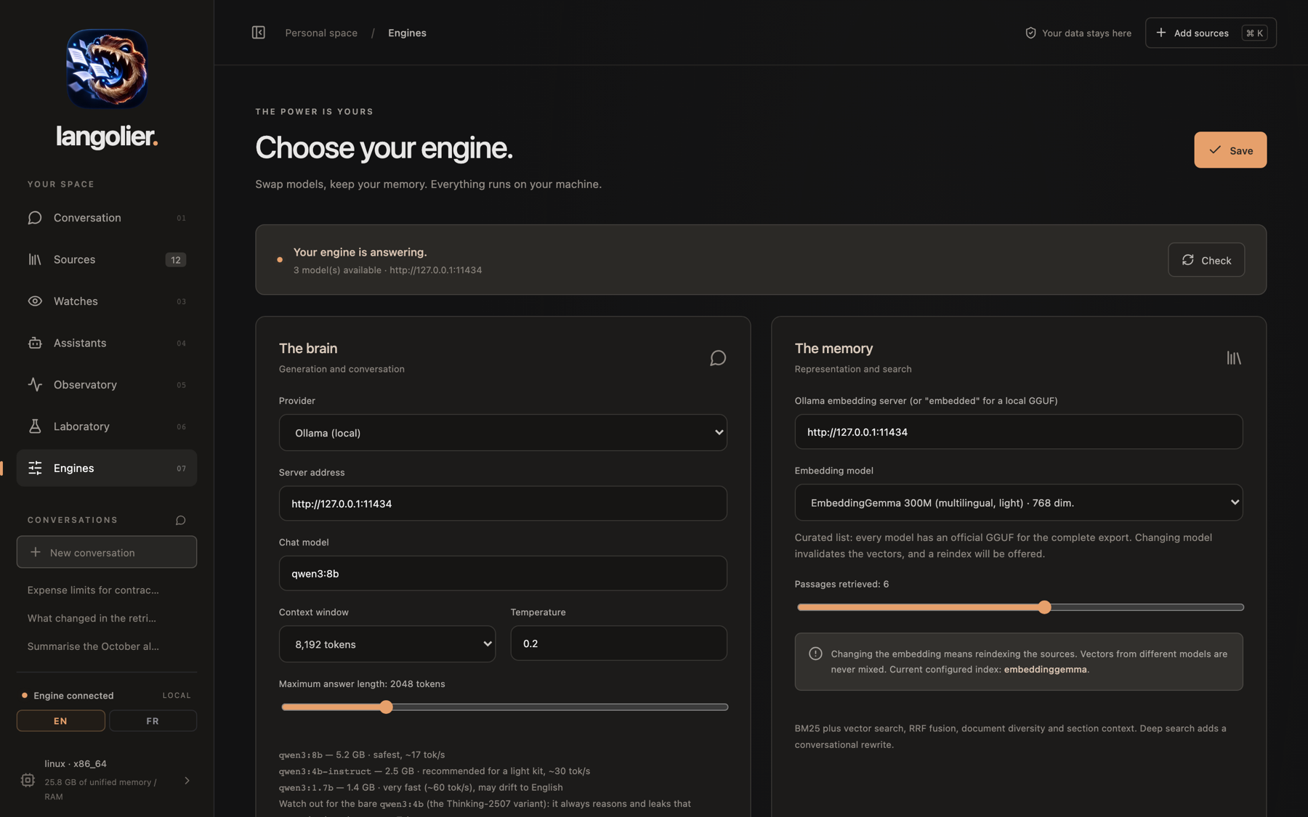Viewport: 1308px width, 817px height.
Task: Click the Personal space breadcrumb
Action: point(321,33)
